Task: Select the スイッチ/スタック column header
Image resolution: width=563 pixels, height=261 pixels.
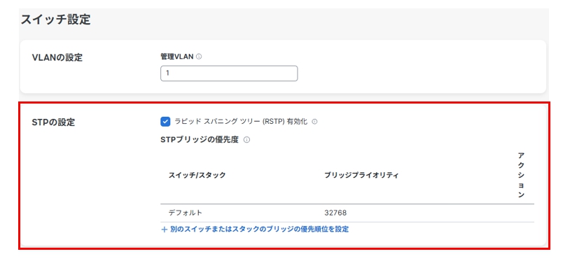Action: point(197,175)
